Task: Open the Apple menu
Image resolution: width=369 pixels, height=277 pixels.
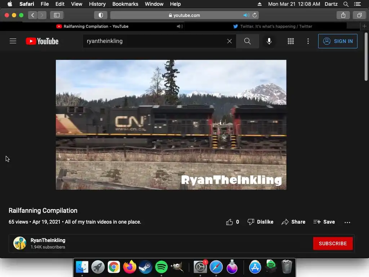Action: coord(10,4)
